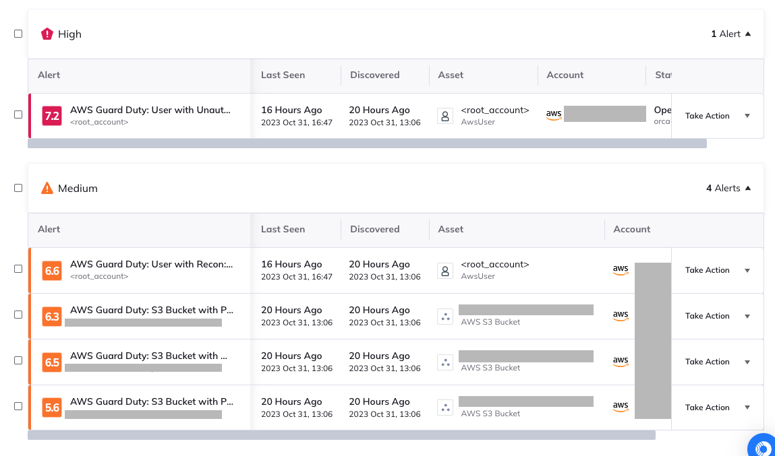Screen dimensions: 775x456
Task: Click the orange Medium severity warning icon
Action: [x=47, y=188]
